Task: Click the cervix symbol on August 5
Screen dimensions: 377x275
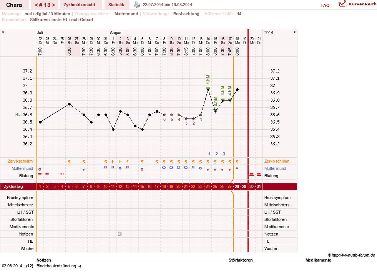Action: (142, 169)
